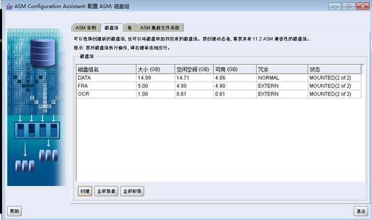
Task: Click the 冗余 column header
Action: [282, 69]
